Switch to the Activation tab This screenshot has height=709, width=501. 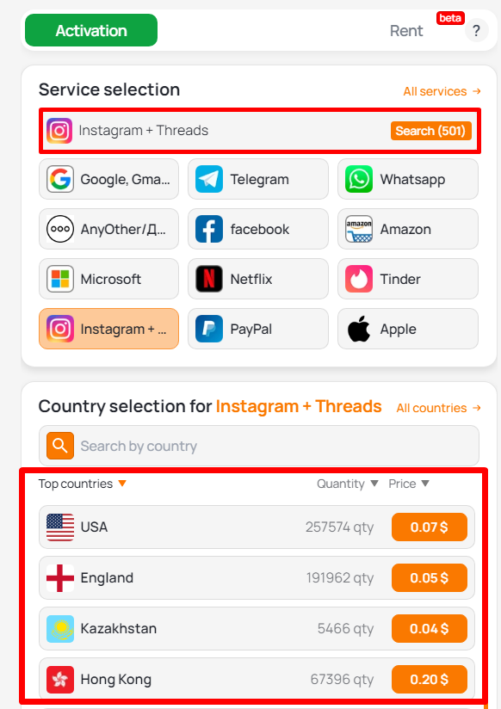91,30
